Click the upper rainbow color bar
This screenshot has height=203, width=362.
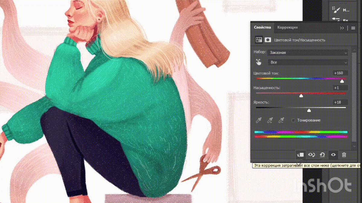pos(301,132)
